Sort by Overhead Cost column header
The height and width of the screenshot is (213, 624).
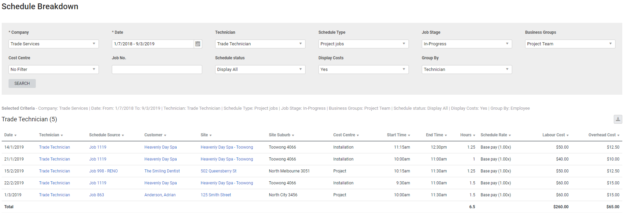tap(604, 135)
